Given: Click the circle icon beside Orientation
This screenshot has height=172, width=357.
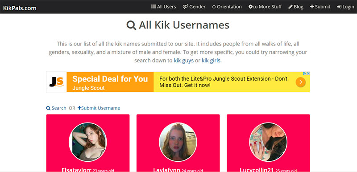Looking at the screenshot, I should pos(214,7).
